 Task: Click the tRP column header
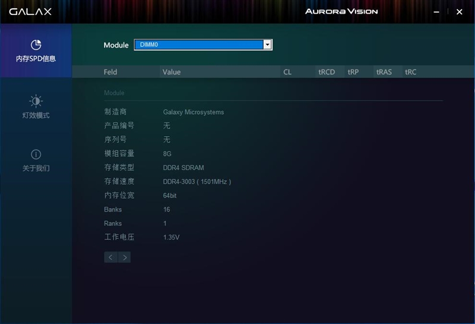point(353,72)
